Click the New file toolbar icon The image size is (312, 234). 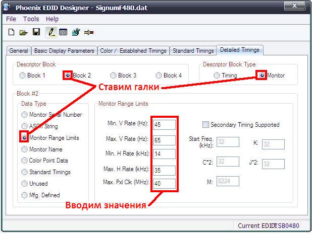pyautogui.click(x=11, y=32)
